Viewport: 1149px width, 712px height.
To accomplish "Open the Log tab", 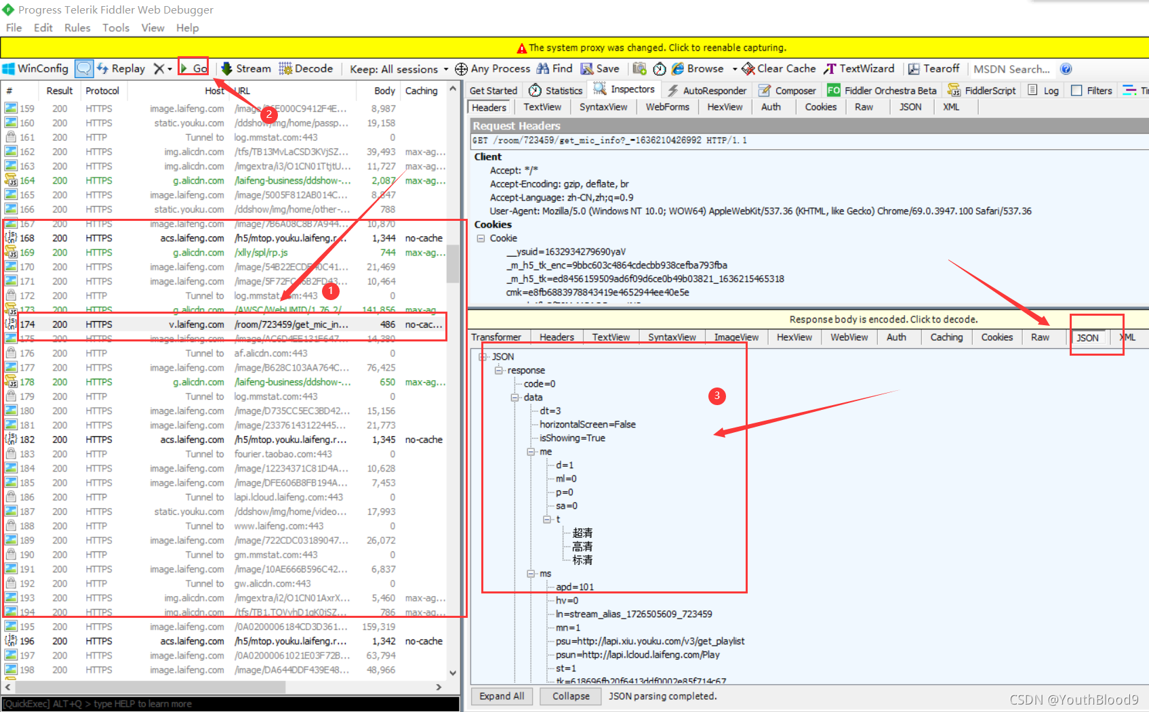I will tap(1043, 91).
